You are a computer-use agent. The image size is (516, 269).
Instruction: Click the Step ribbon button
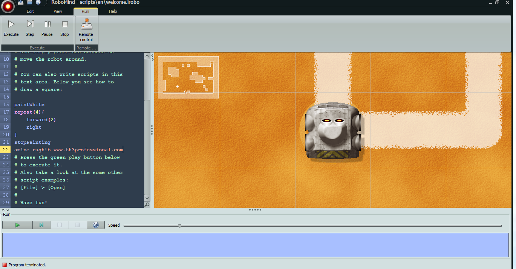30,28
